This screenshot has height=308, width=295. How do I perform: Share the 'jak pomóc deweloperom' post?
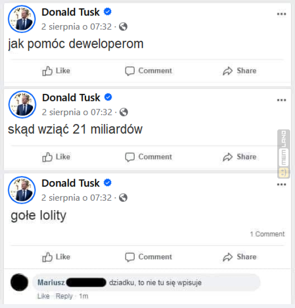pyautogui.click(x=239, y=71)
